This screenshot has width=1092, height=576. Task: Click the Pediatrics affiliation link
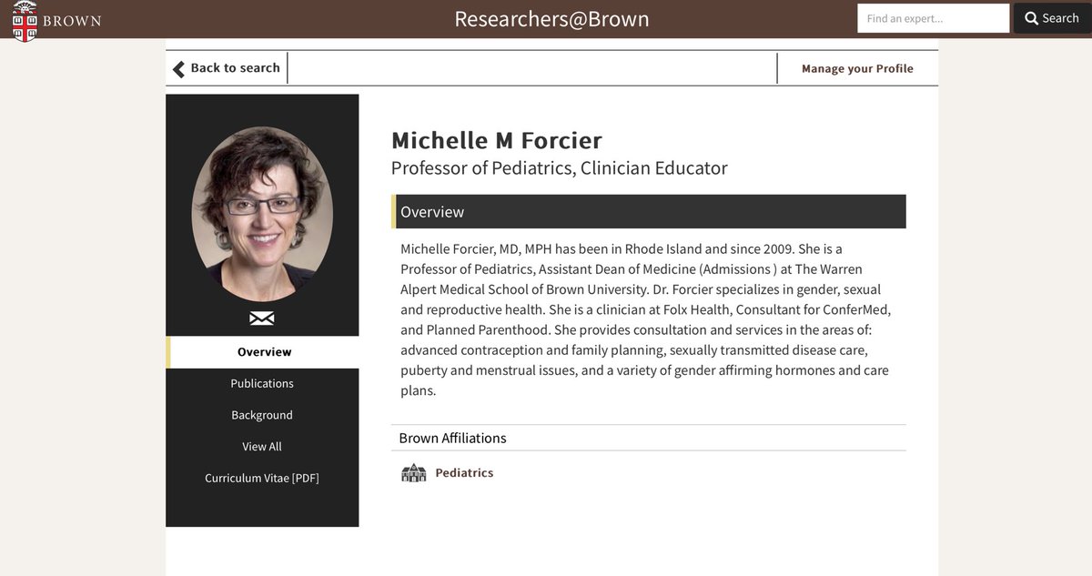pos(464,473)
